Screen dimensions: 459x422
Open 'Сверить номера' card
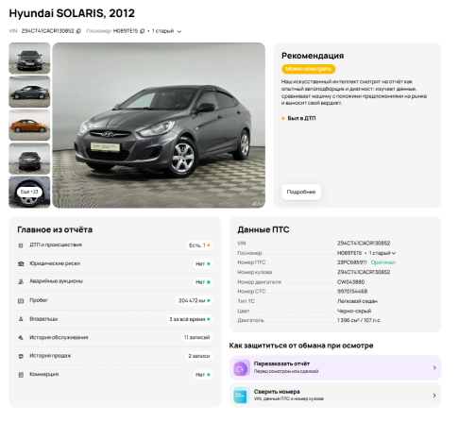click(x=335, y=396)
